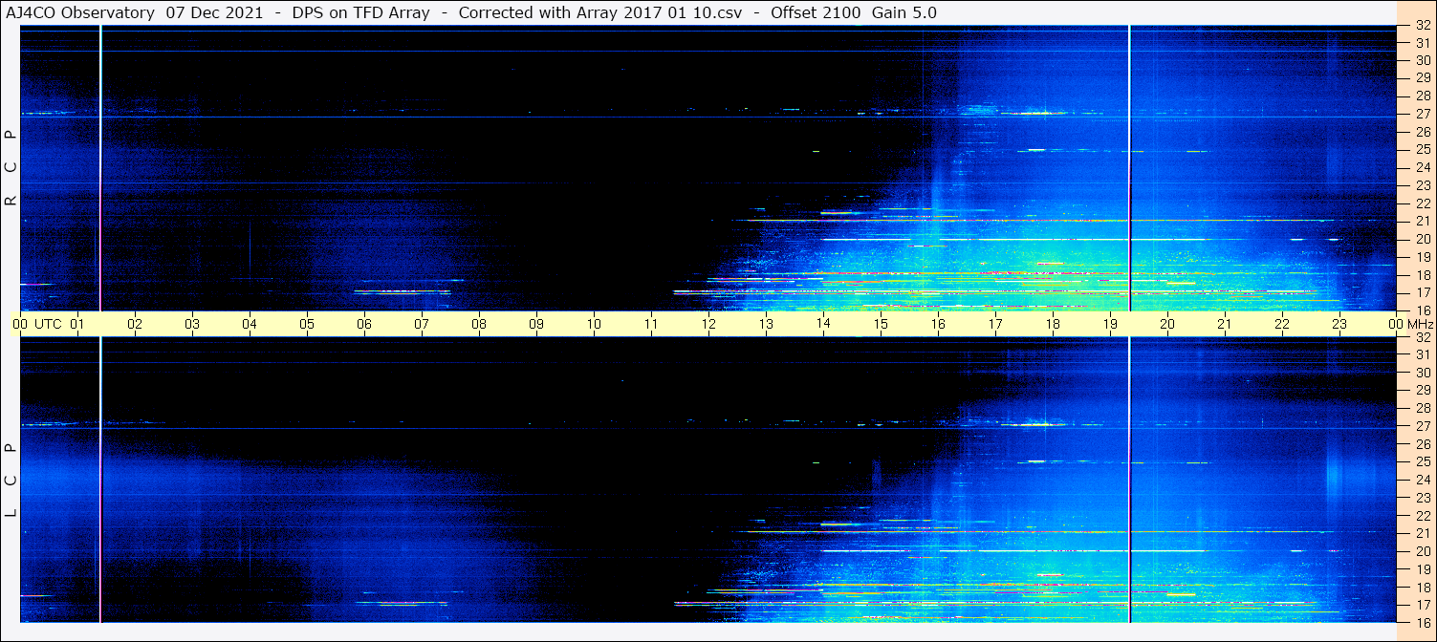The height and width of the screenshot is (642, 1437).
Task: Click the 00 UTC label at the time axis start
Action: coord(37,324)
